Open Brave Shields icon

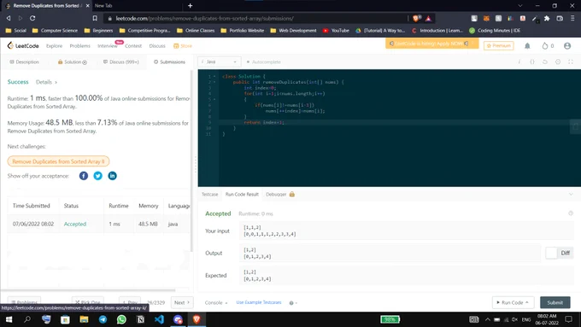416,18
